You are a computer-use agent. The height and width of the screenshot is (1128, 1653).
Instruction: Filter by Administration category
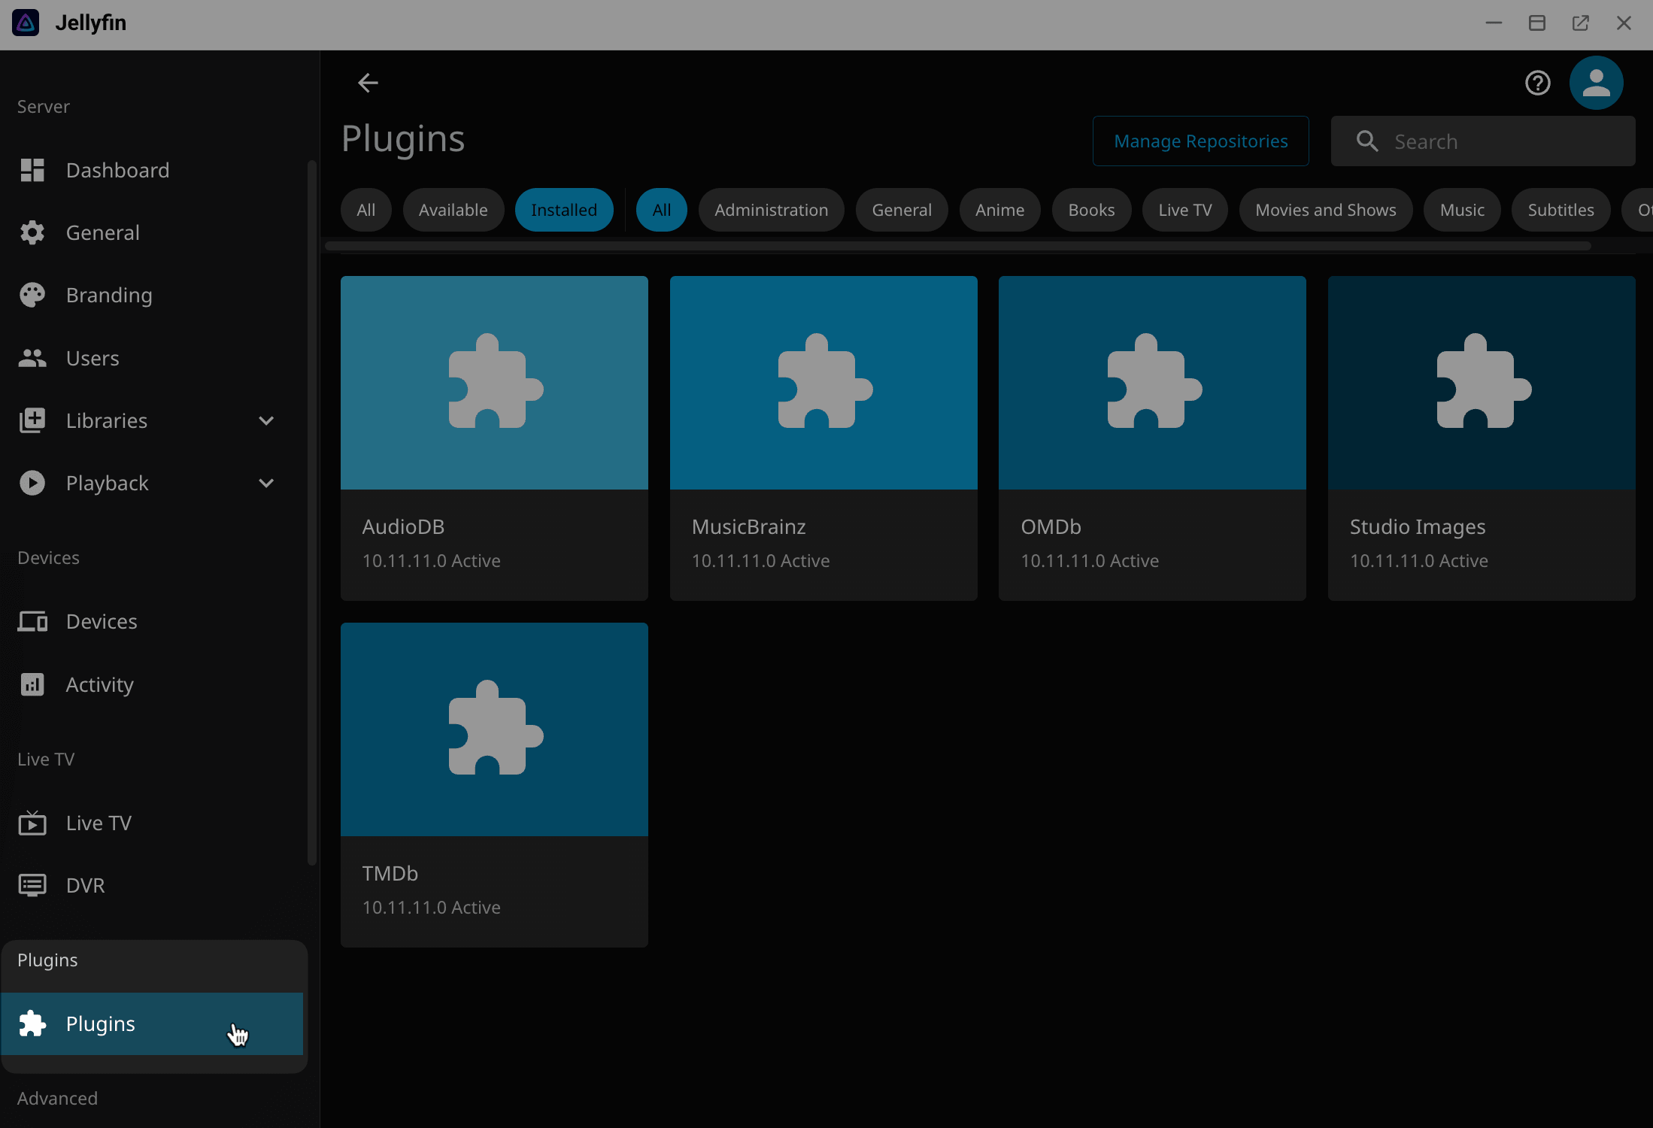772,210
